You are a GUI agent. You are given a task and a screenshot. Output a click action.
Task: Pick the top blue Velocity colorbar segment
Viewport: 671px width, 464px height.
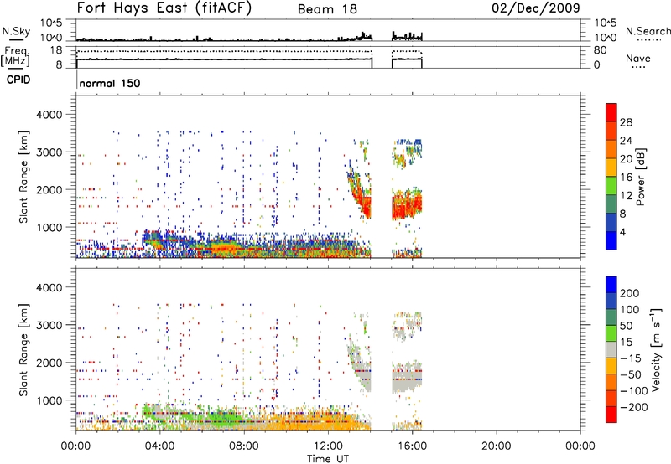(611, 285)
